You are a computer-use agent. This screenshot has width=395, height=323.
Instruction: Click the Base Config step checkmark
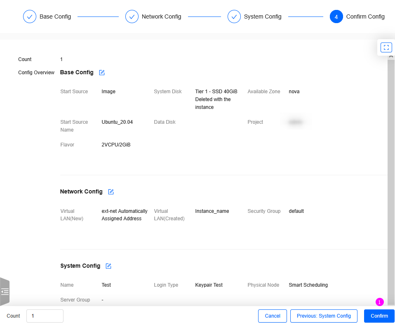(x=29, y=17)
